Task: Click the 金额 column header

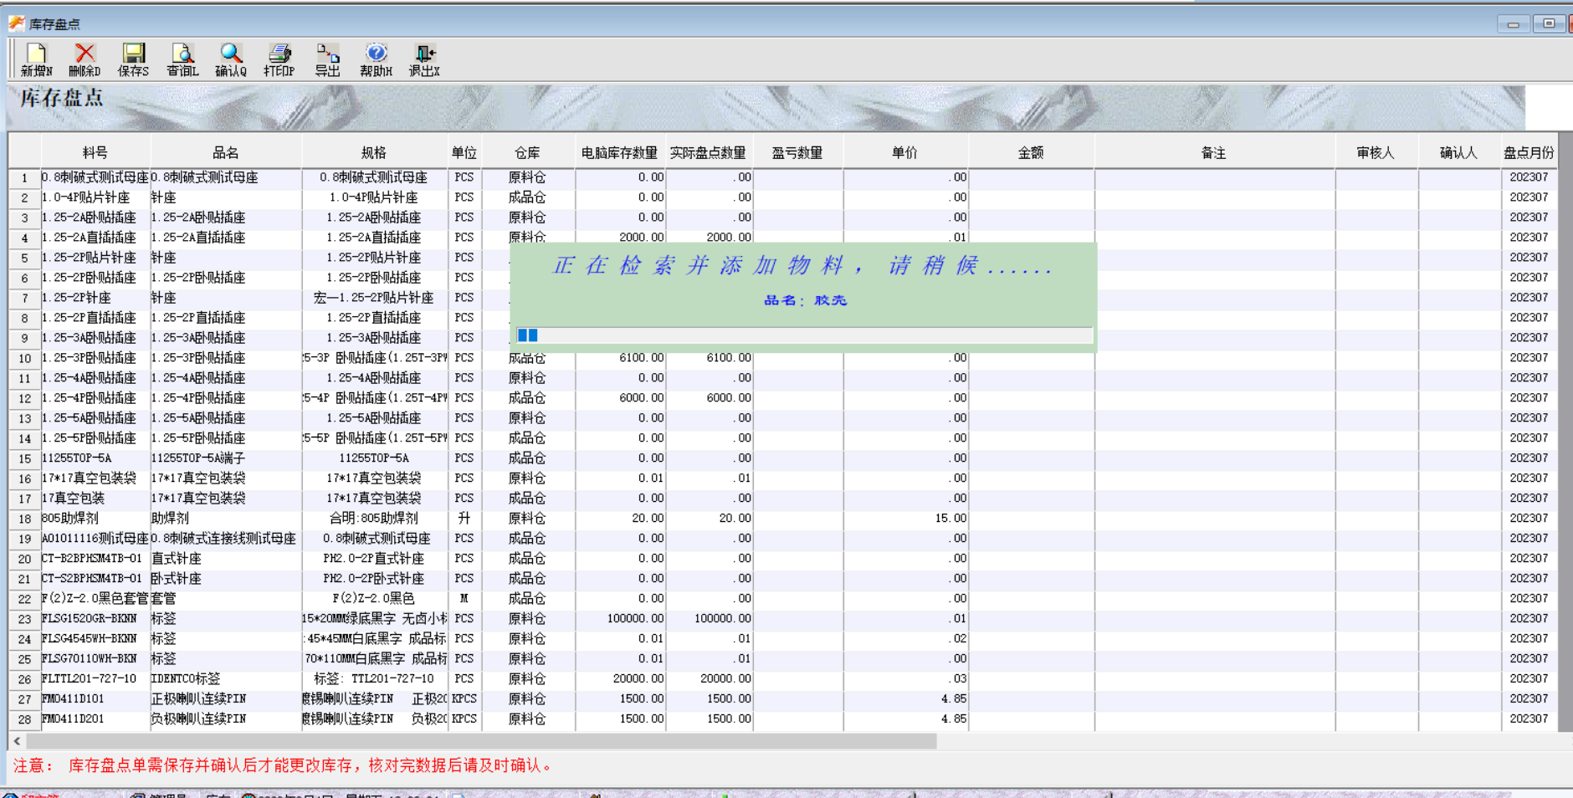Action: coord(1031,153)
